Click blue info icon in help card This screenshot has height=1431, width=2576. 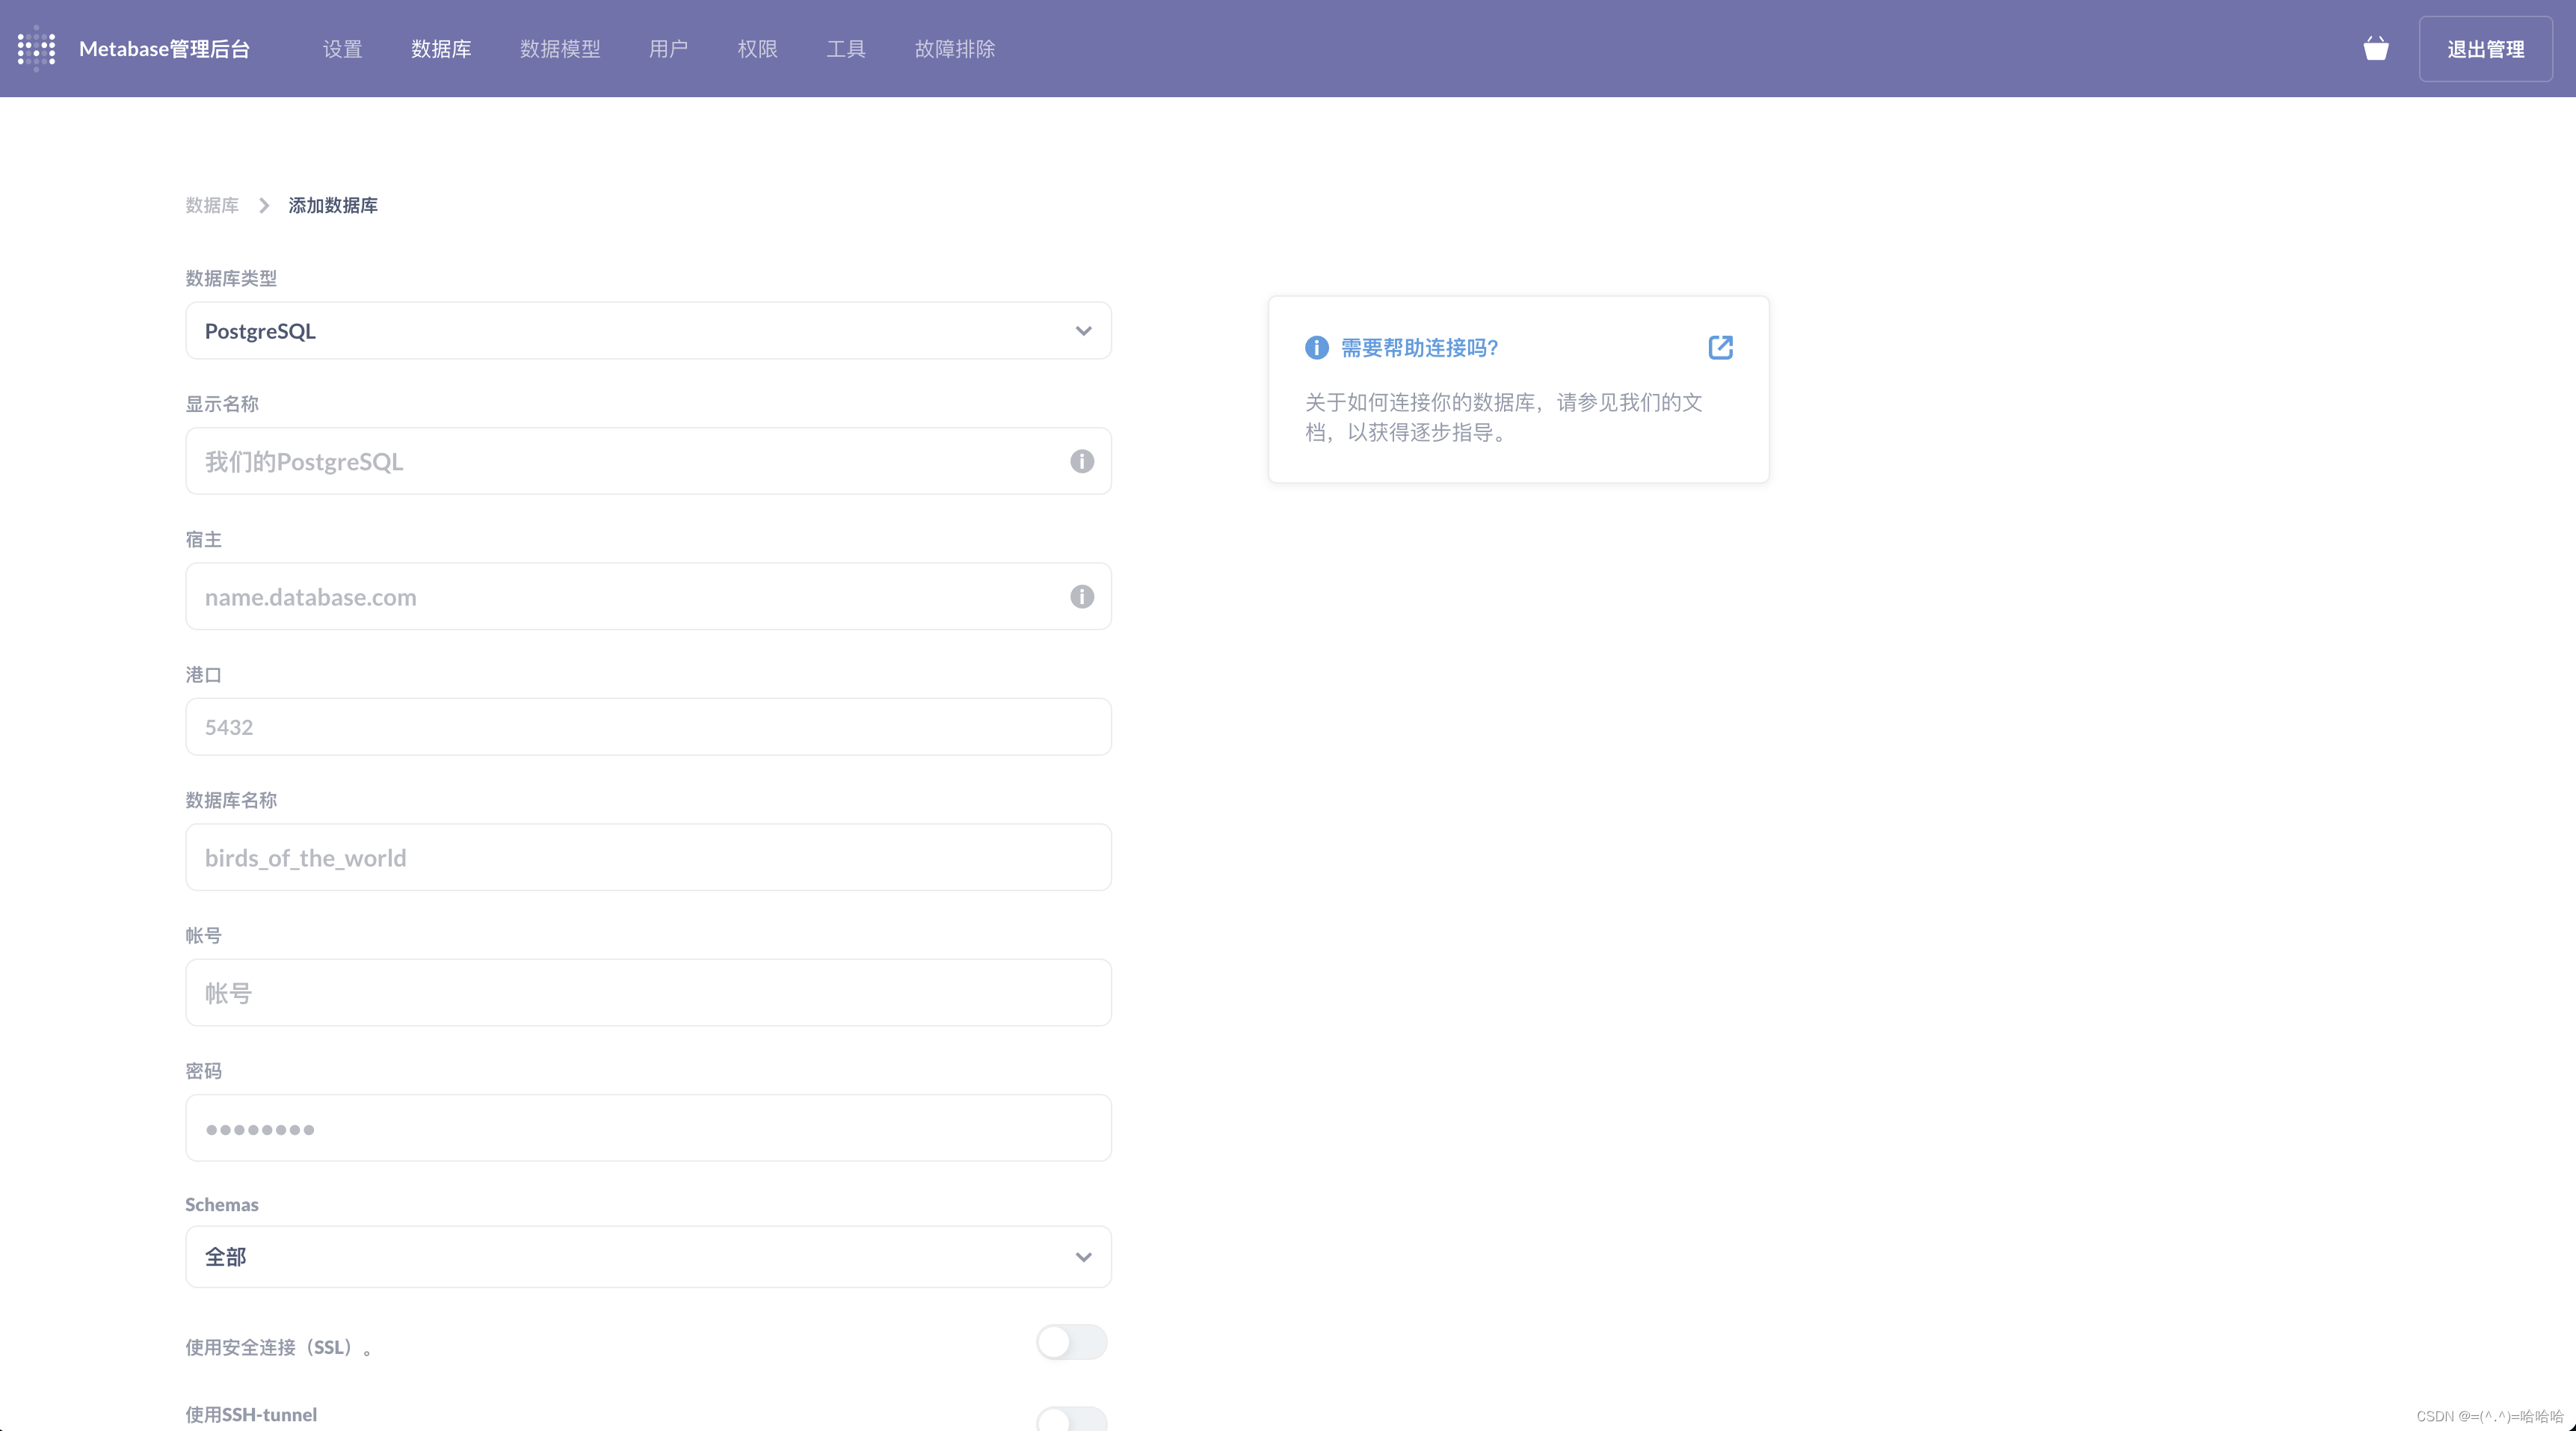pyautogui.click(x=1316, y=347)
